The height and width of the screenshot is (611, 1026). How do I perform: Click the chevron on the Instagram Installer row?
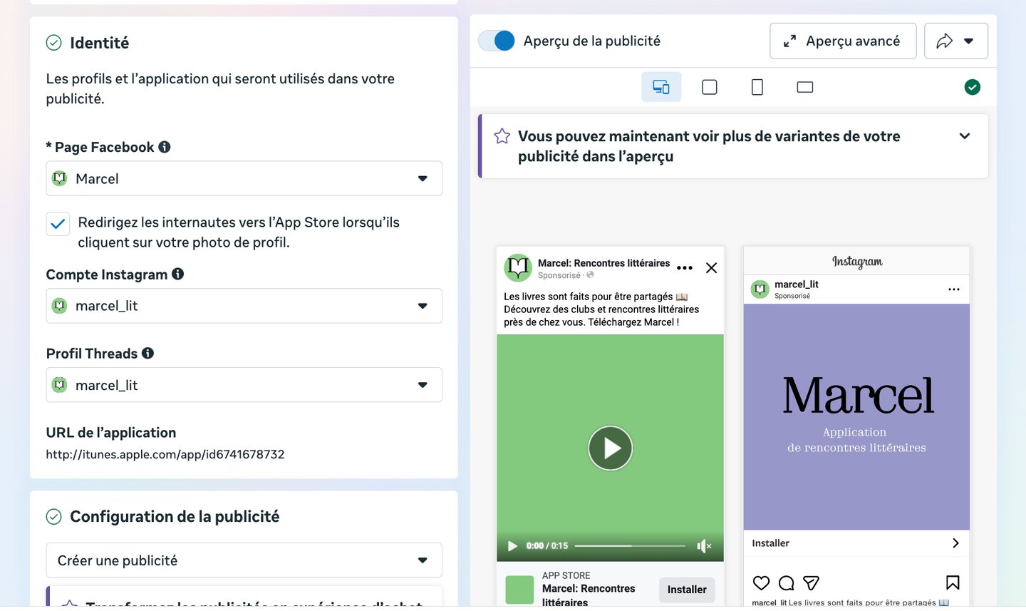[x=955, y=543]
